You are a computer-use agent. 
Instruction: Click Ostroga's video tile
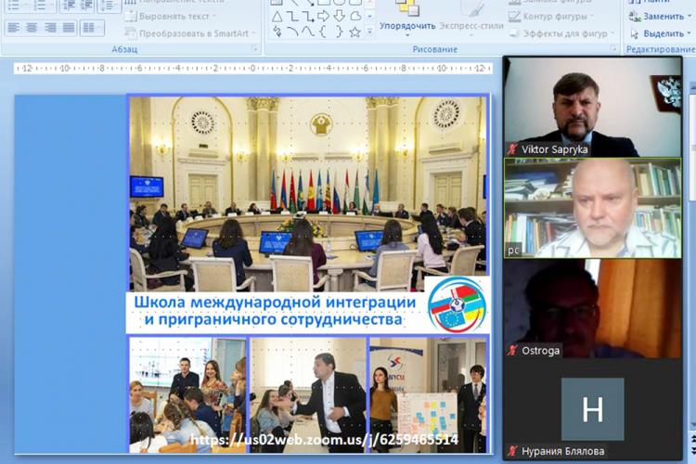pyautogui.click(x=593, y=309)
